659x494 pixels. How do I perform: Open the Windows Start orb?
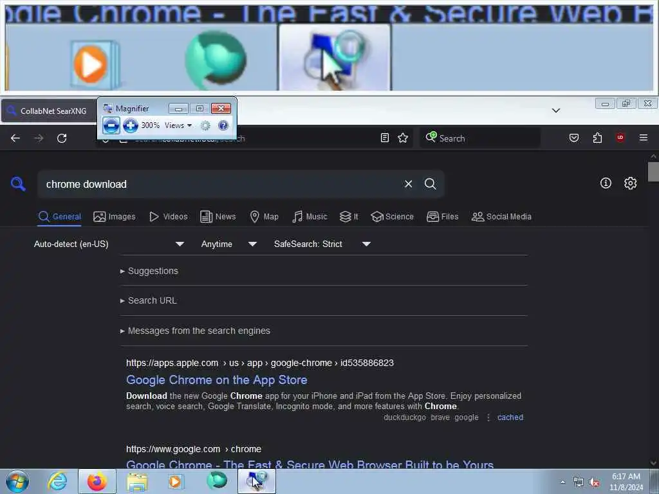(17, 481)
